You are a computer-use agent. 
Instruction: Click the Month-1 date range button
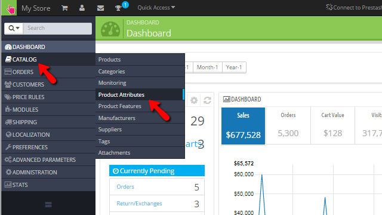208,67
